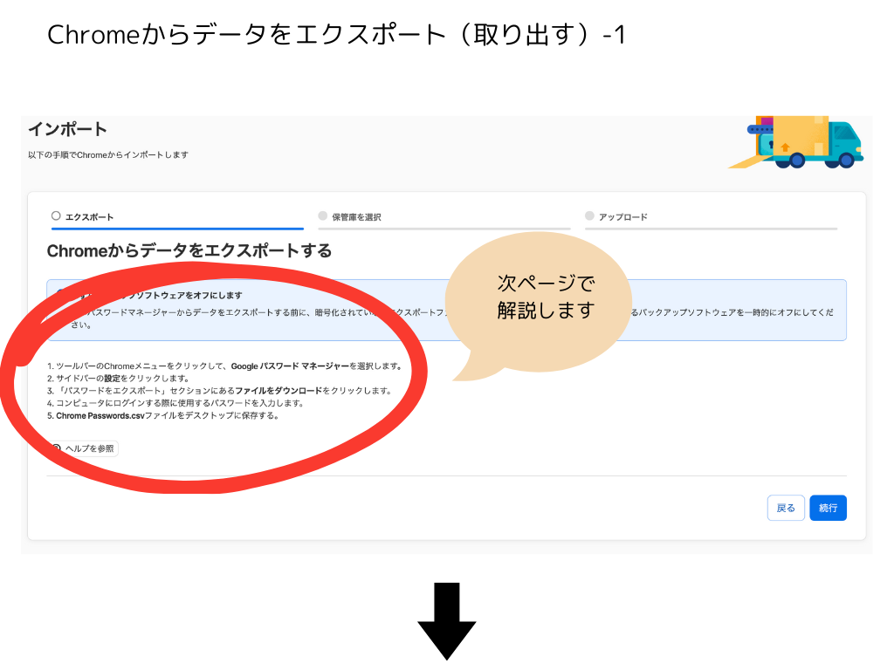Click the Chromeからデータをエクスポートする heading
894x670 pixels.
[x=189, y=251]
